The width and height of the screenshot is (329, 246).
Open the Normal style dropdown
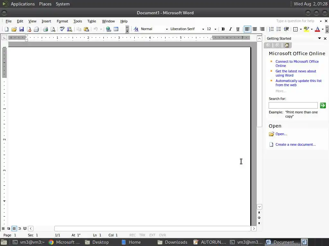167,29
